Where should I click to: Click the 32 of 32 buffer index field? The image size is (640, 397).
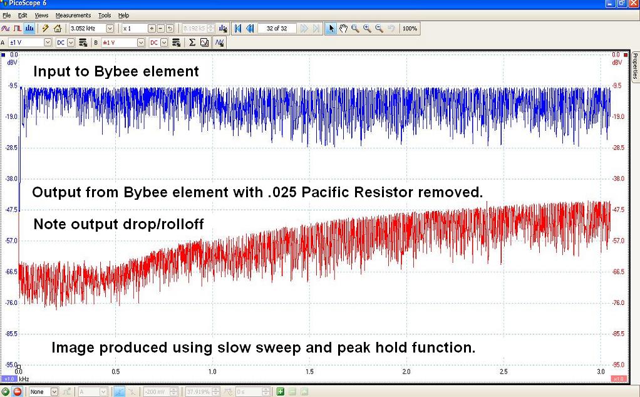277,29
